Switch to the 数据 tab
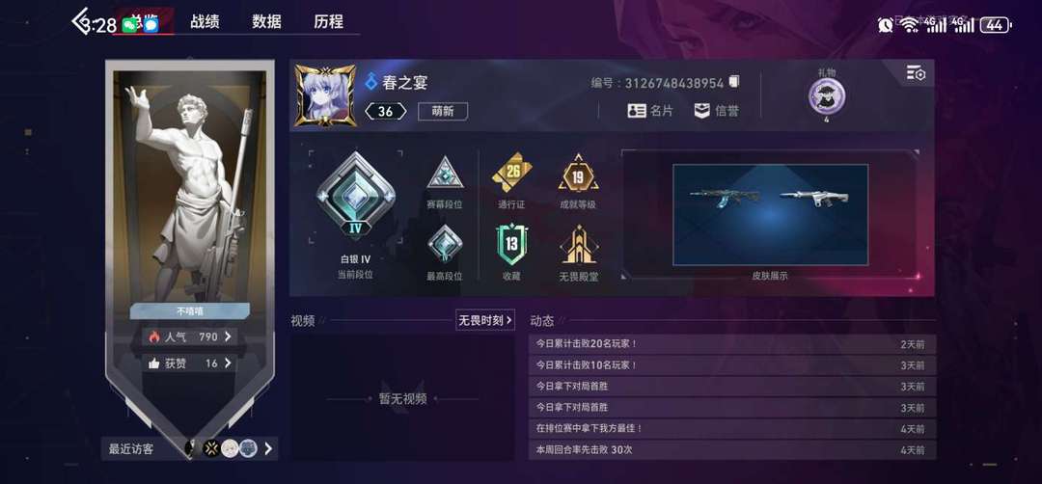Screen dimensions: 1042x484 pos(266,21)
